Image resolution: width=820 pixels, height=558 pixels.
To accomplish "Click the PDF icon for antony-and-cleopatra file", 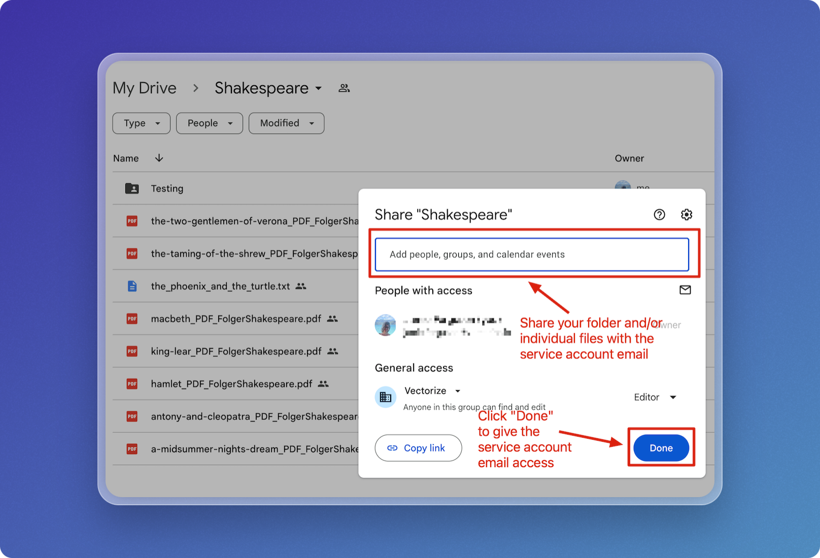I will click(132, 416).
